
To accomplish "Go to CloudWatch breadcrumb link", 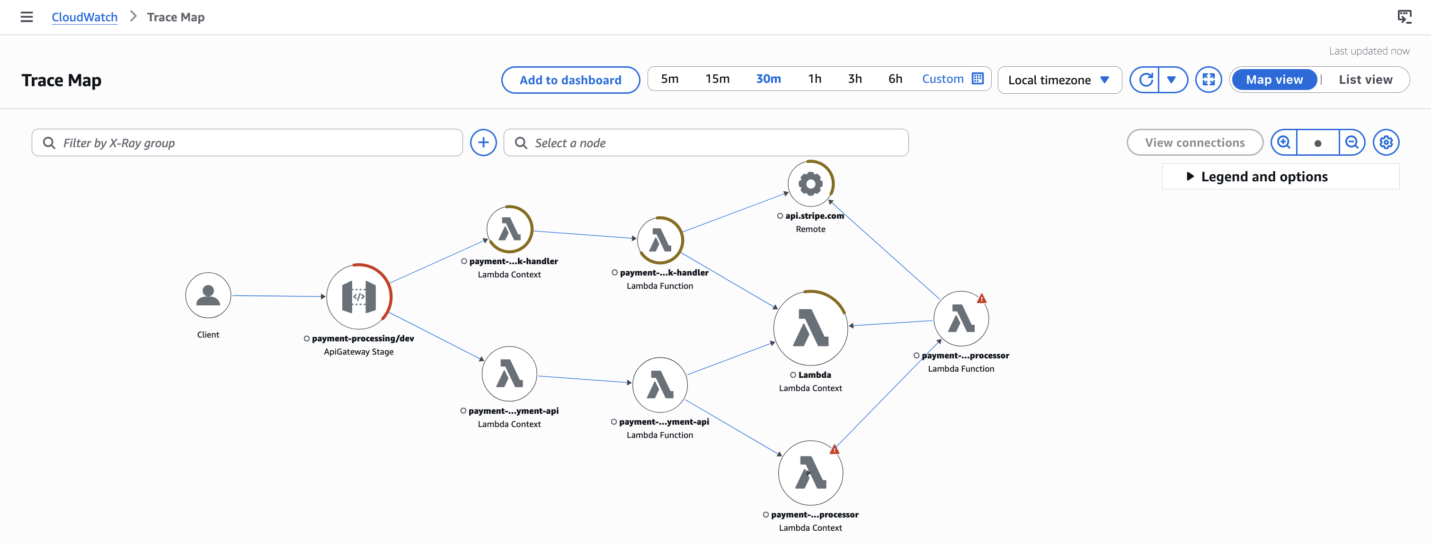I will (84, 17).
